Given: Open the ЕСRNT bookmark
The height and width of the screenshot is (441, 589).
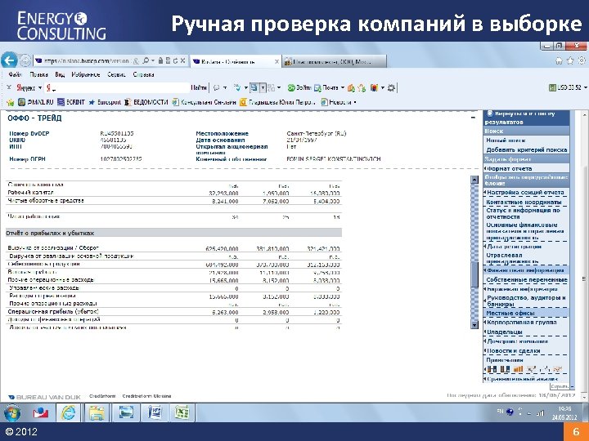Looking at the screenshot, I should pyautogui.click(x=70, y=102).
